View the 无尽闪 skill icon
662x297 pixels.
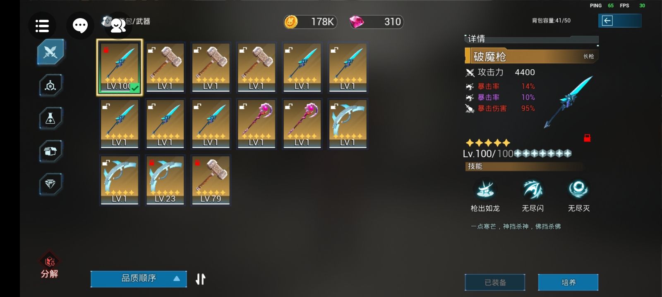(532, 189)
